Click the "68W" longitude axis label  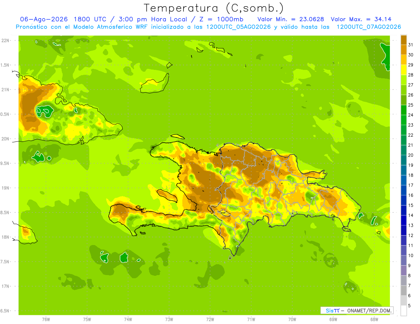pos(374,319)
